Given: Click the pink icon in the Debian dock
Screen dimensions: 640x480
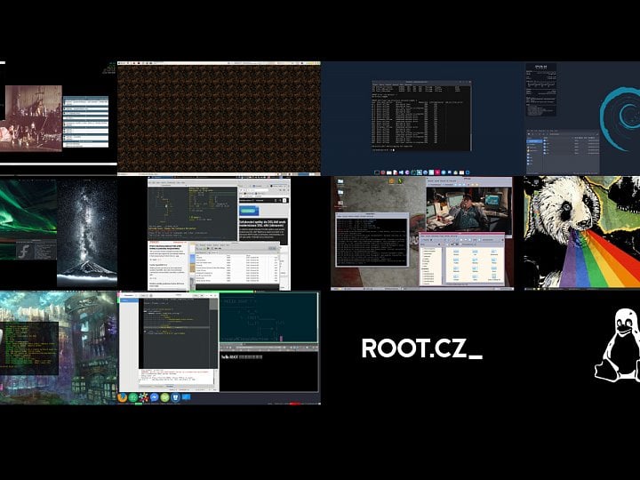Looking at the screenshot, I should 437,172.
